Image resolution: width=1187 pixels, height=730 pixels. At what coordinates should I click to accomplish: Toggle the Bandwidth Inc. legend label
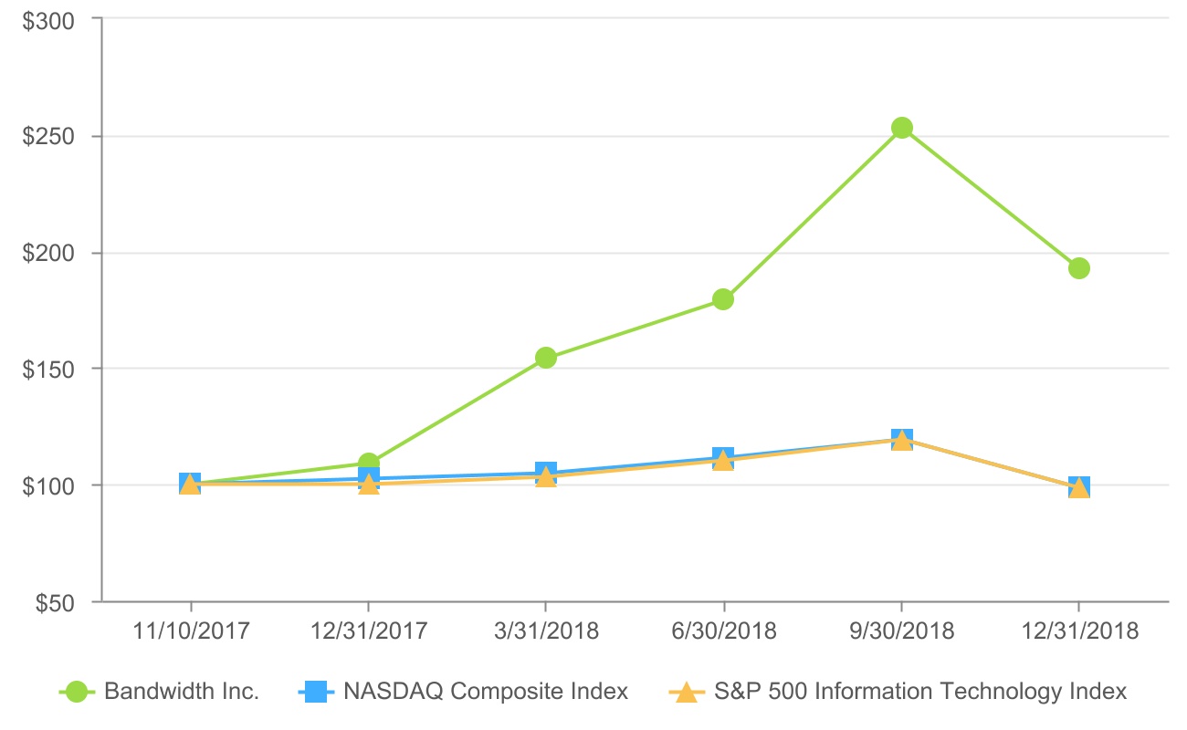[x=182, y=692]
